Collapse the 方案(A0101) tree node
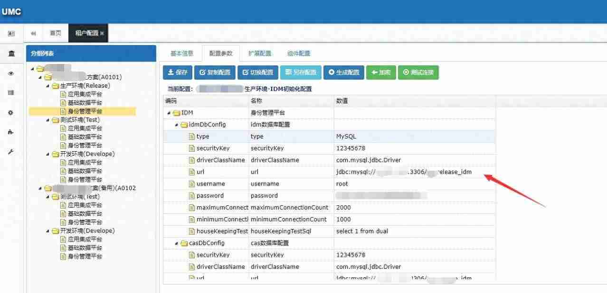This screenshot has width=607, height=293. pos(40,77)
